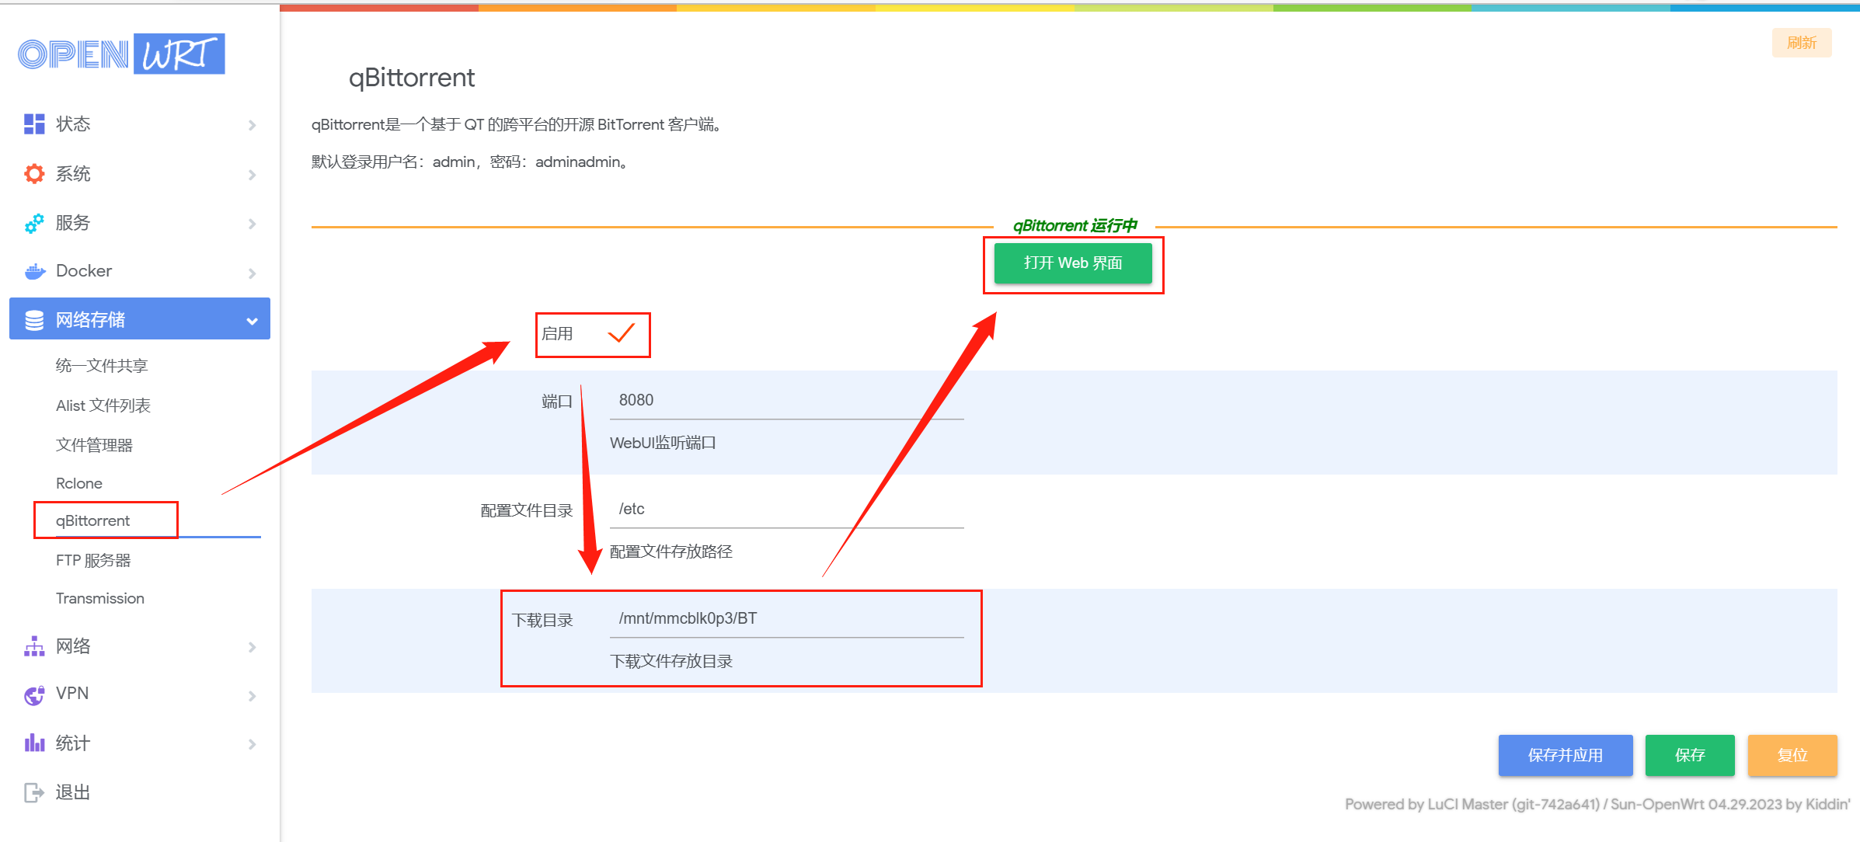
Task: Click the Docker whale icon
Action: point(34,272)
